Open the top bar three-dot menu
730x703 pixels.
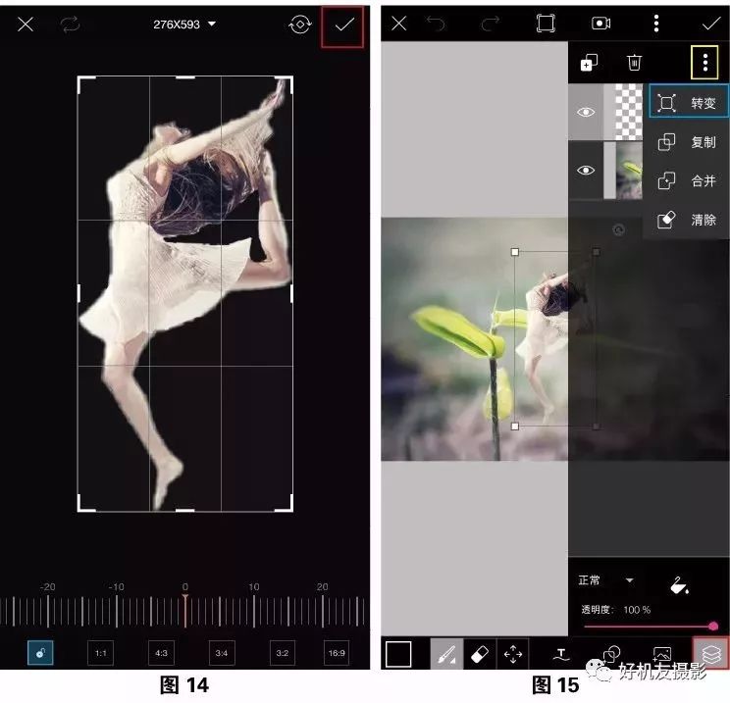pyautogui.click(x=656, y=23)
